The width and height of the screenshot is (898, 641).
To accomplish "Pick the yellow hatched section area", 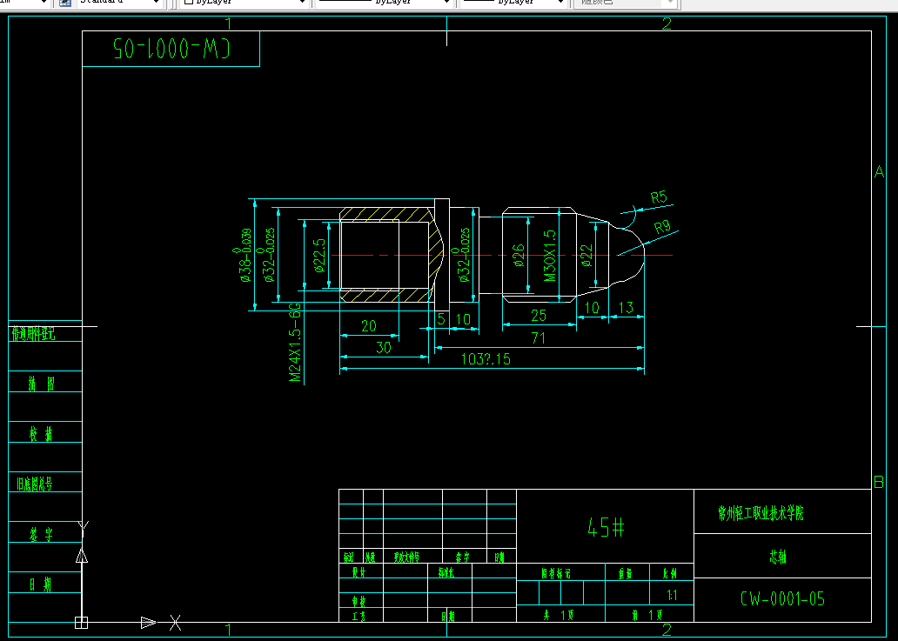I will tap(385, 214).
